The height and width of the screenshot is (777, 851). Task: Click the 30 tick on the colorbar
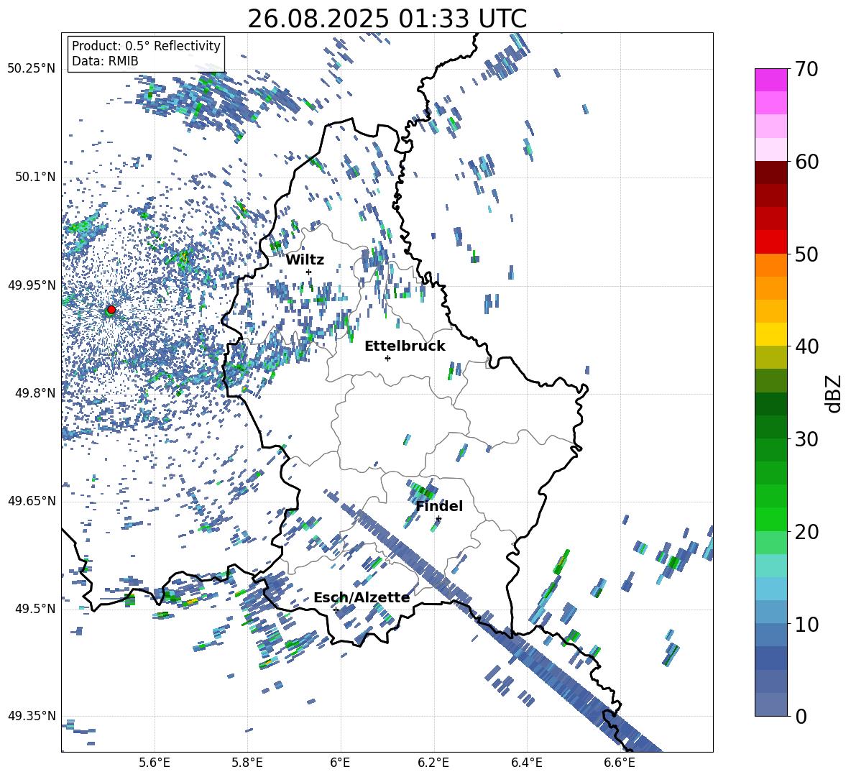click(x=806, y=439)
